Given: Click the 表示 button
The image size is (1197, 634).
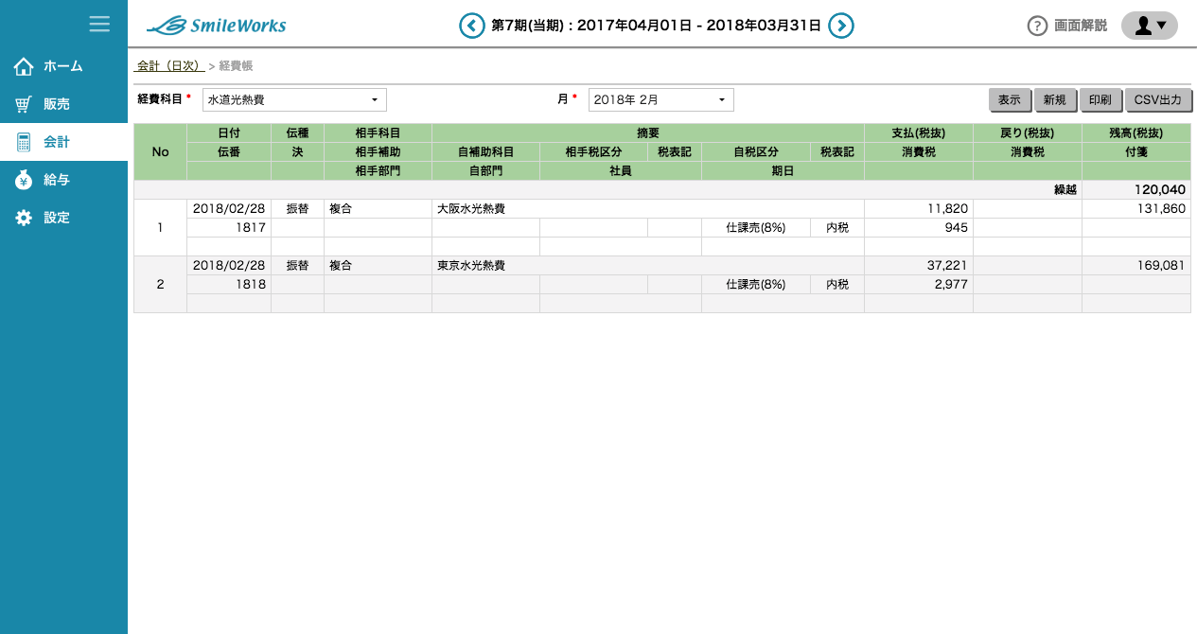Looking at the screenshot, I should (x=1010, y=99).
